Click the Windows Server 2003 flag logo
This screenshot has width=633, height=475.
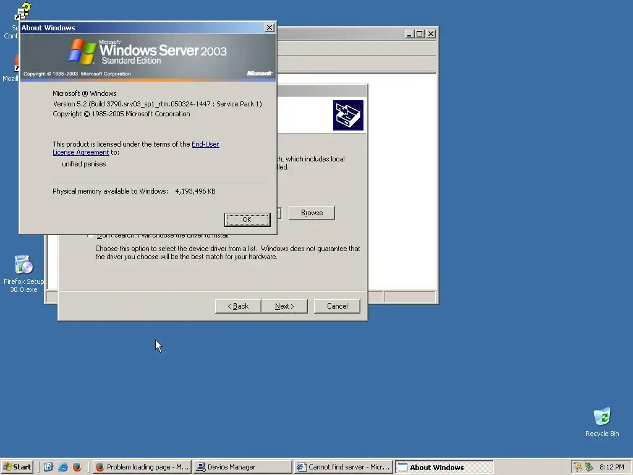(82, 51)
